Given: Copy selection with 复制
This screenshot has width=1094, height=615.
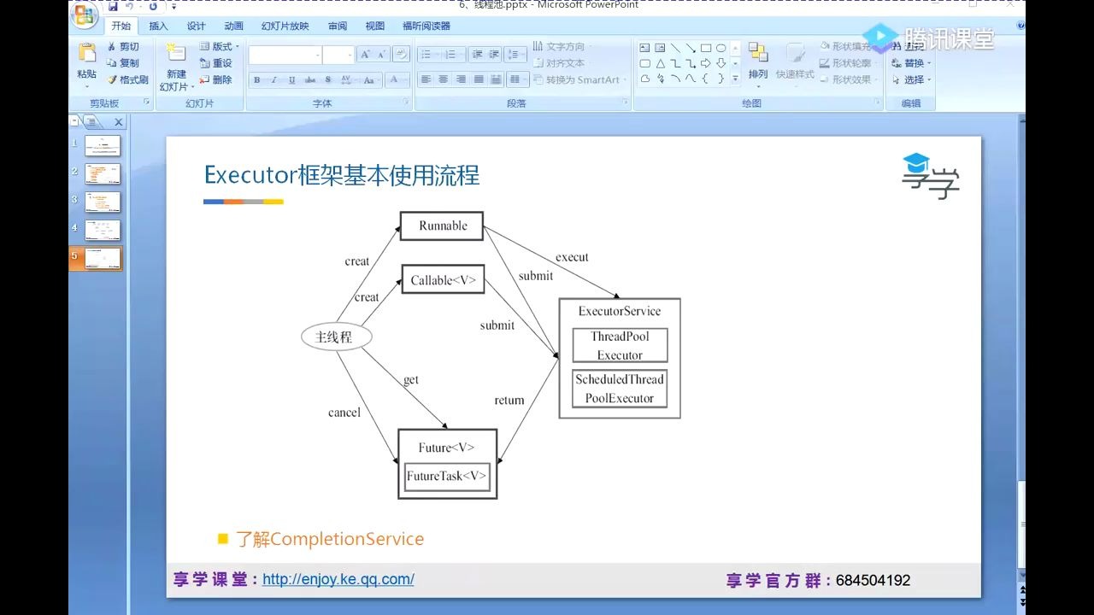Looking at the screenshot, I should coord(123,63).
